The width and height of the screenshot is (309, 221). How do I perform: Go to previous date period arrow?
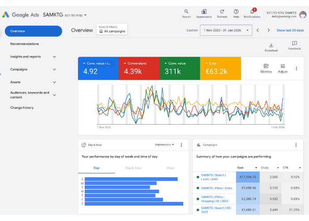258,30
